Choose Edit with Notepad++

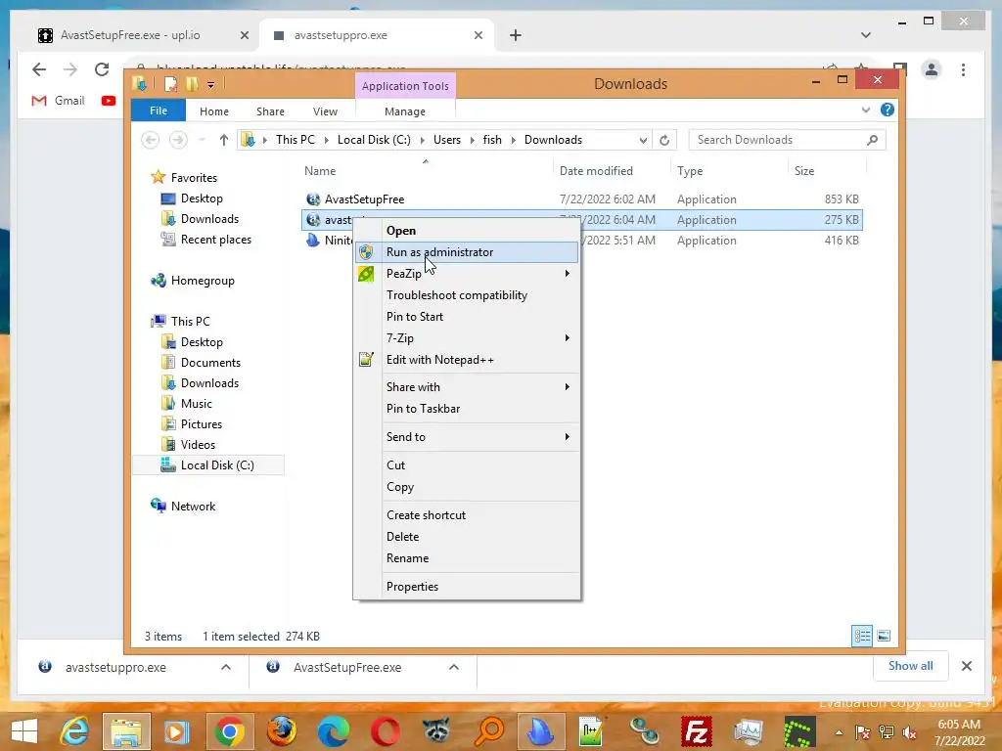pos(467,360)
